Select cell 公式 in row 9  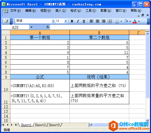[40, 77]
